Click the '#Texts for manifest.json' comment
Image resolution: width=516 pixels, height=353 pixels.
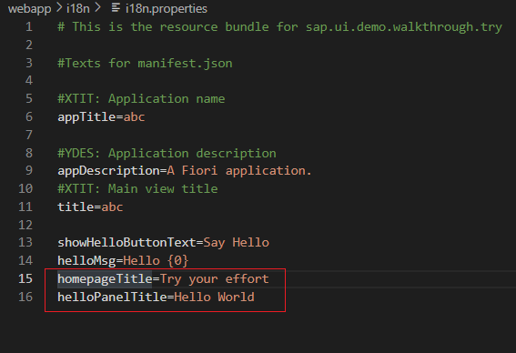click(145, 63)
